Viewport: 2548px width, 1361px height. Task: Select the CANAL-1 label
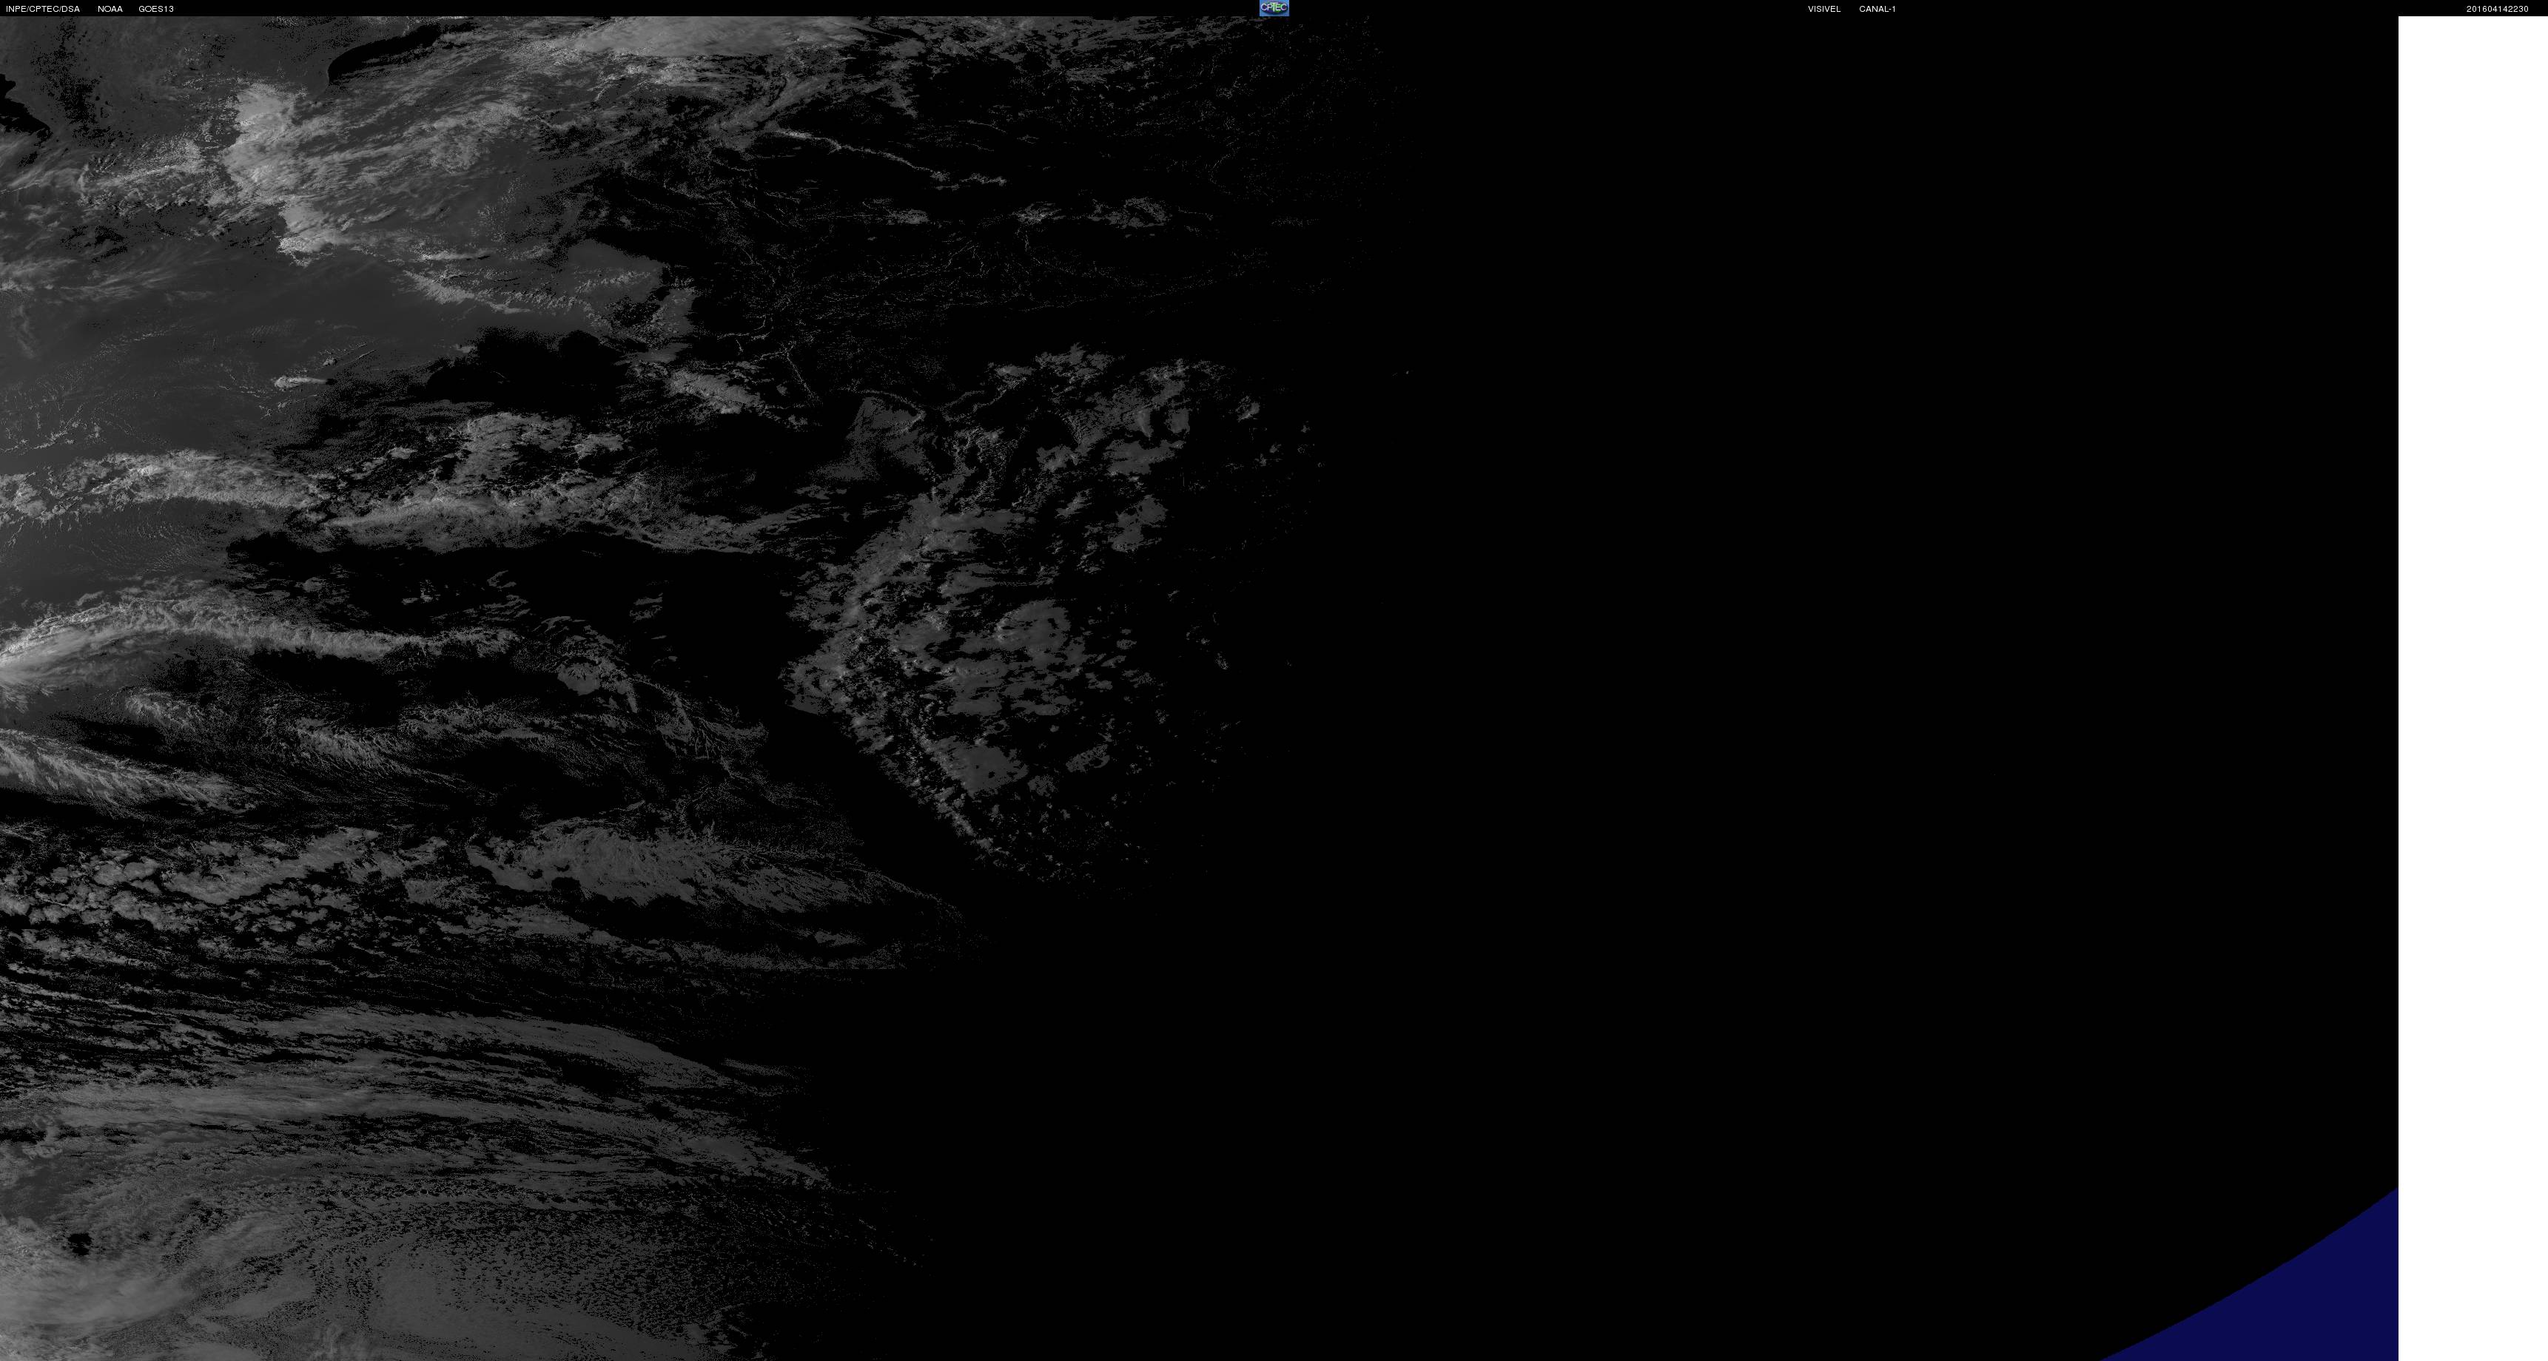(x=1876, y=9)
